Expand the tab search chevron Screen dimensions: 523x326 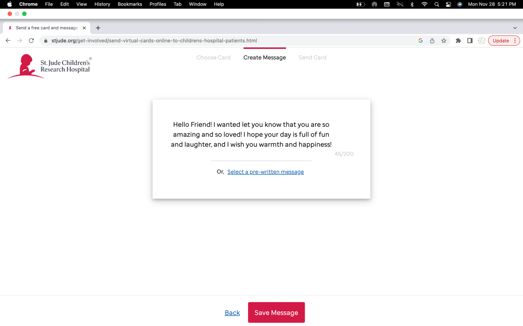click(515, 28)
